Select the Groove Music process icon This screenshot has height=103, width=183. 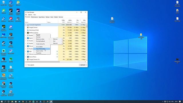(x=28, y=57)
